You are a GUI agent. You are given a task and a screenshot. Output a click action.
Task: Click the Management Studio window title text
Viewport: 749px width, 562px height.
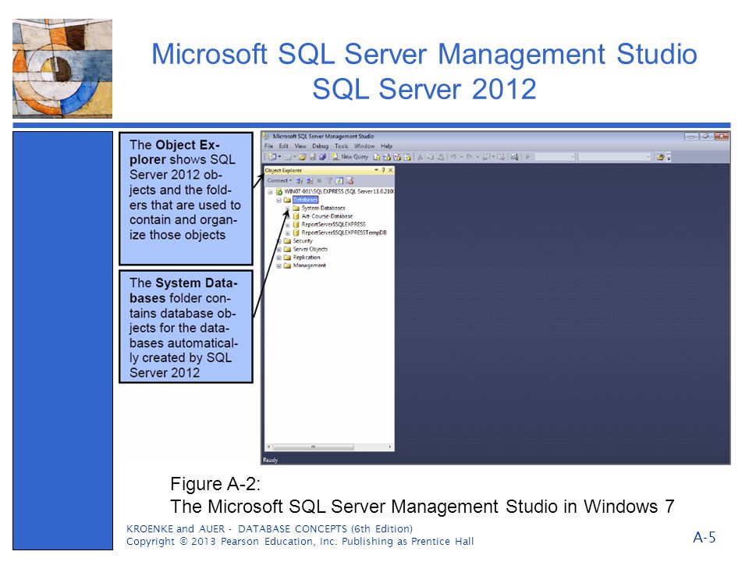click(323, 136)
